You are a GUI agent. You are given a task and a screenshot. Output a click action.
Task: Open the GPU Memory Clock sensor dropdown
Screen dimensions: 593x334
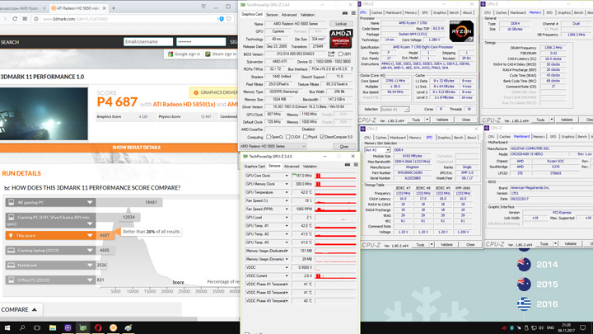tap(287, 184)
